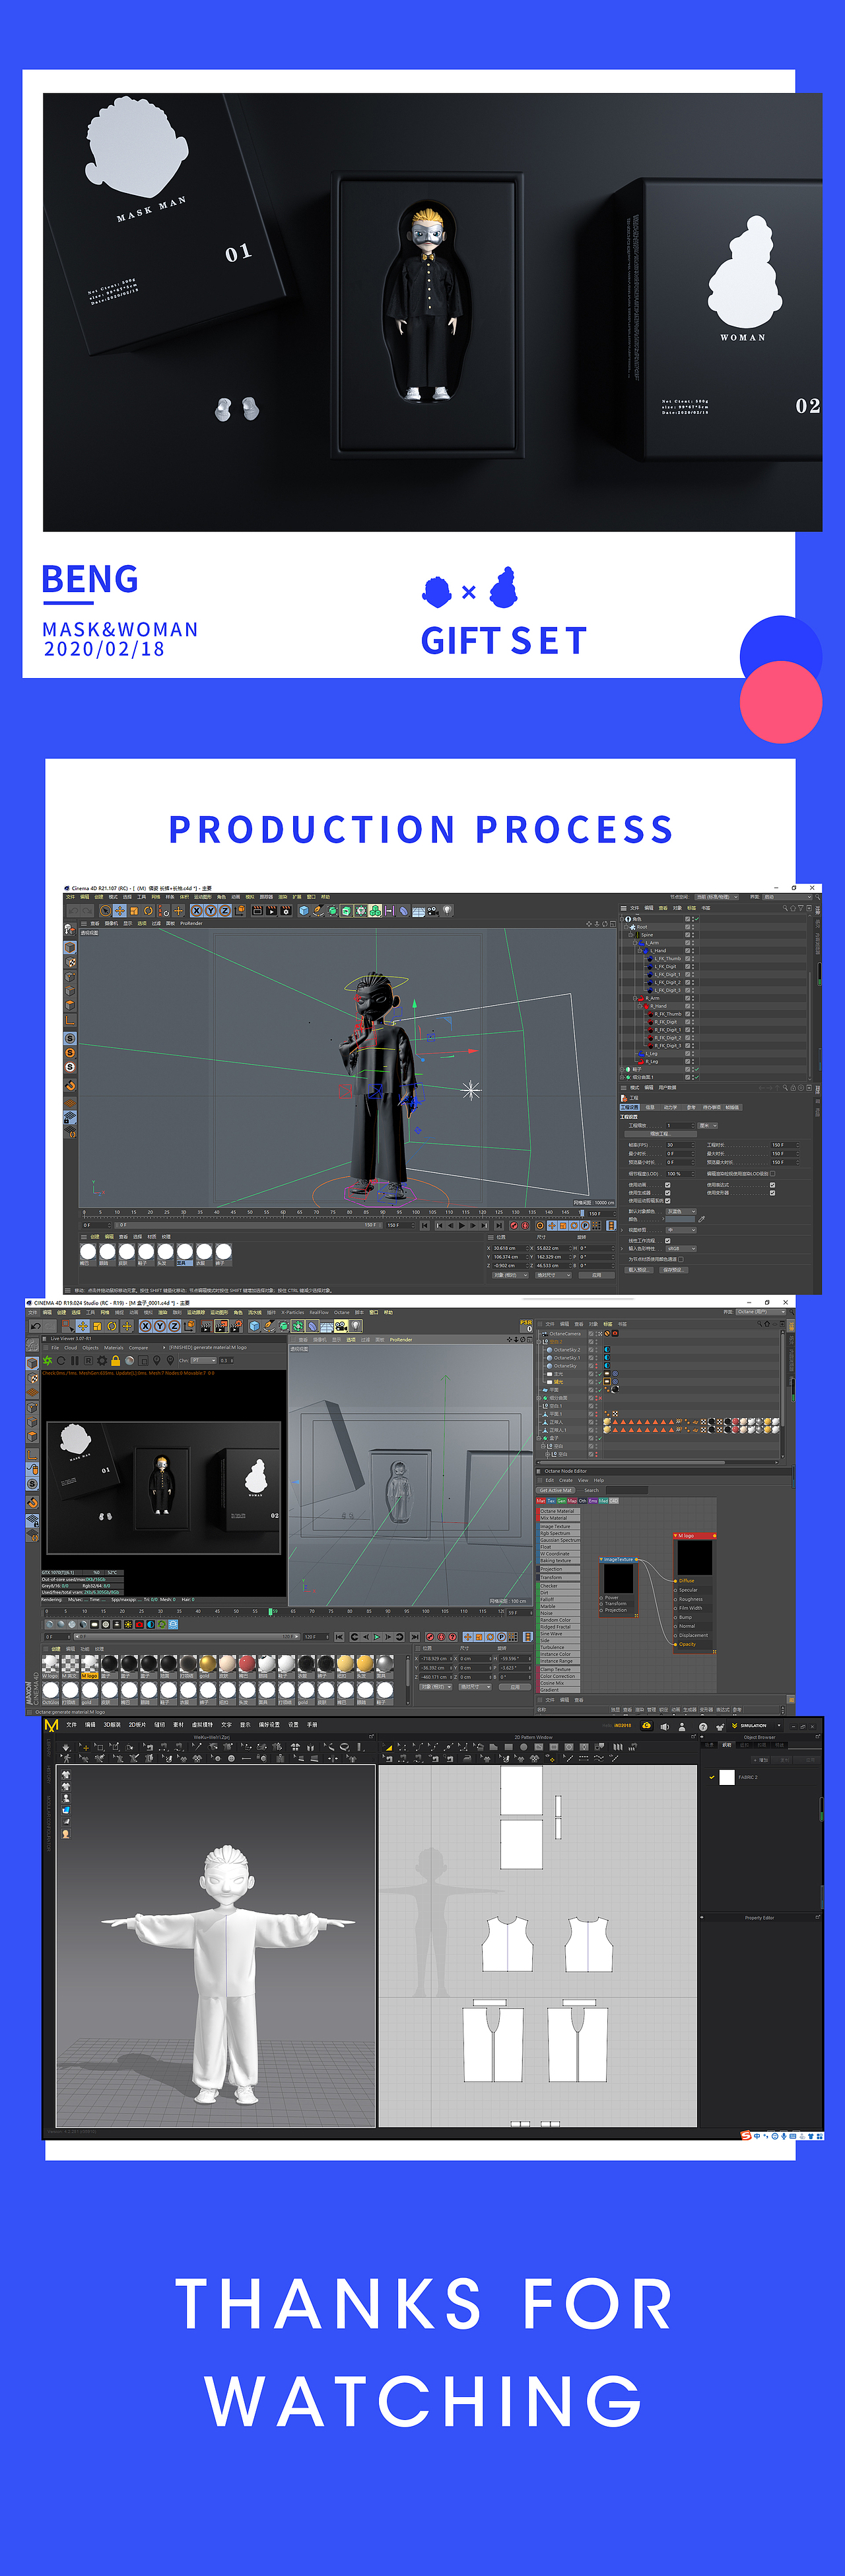
Task: Open the Help menu in Octane Node Editor
Action: click(x=598, y=1480)
